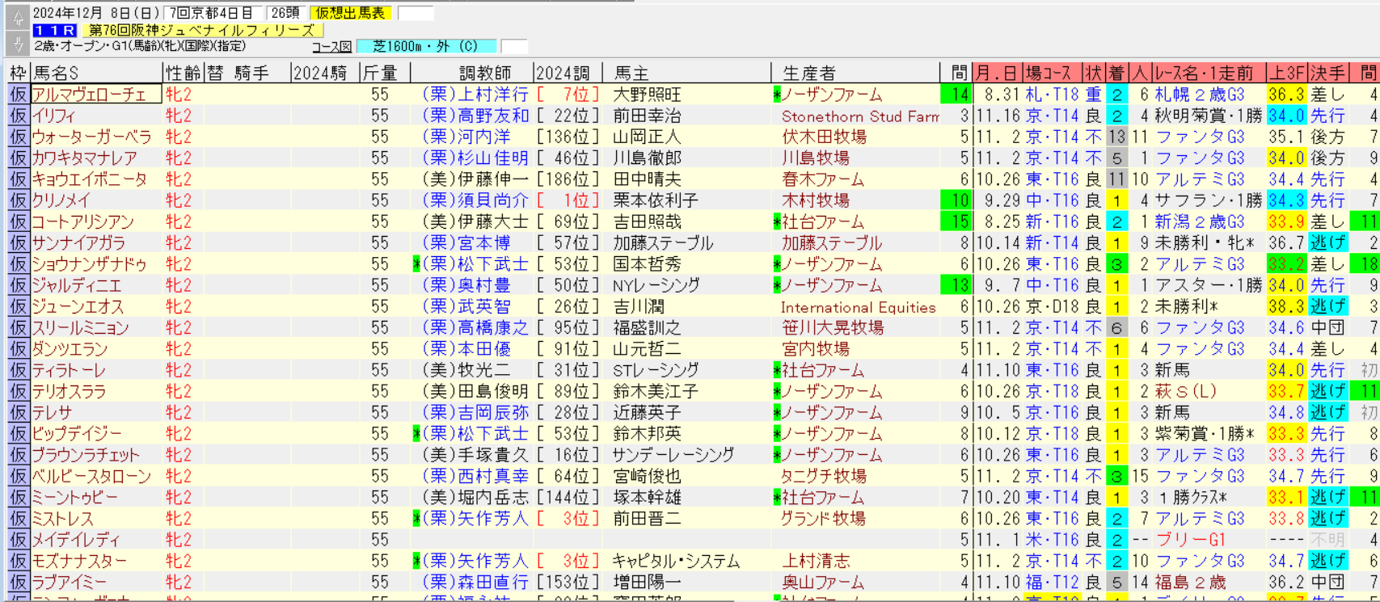
Task: Click trainer (栗)武英智
Action: [x=466, y=306]
